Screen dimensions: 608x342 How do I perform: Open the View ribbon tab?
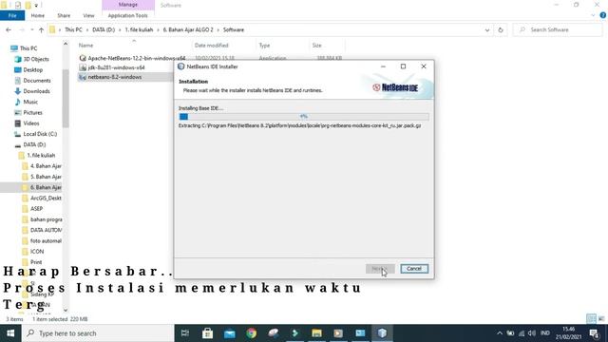point(88,15)
